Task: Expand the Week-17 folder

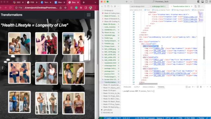Action: coord(110,104)
